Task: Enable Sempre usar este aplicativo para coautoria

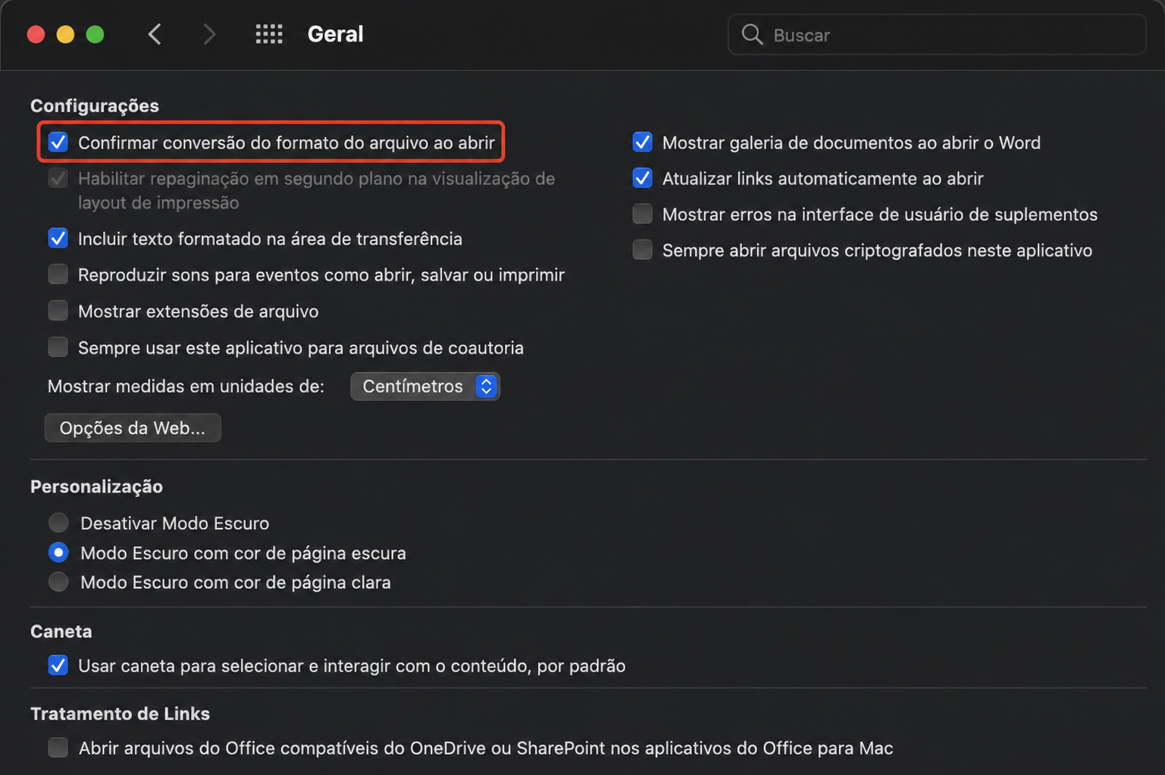Action: pos(58,347)
